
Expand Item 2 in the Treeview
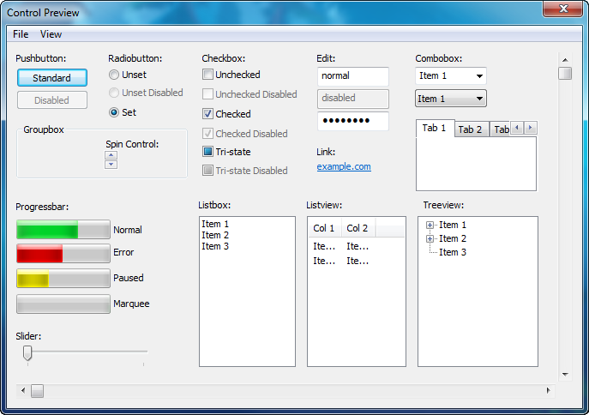coord(430,239)
